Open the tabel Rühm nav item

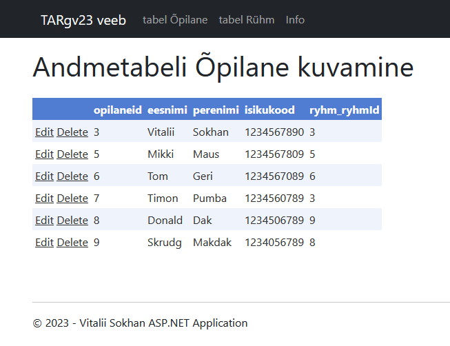pyautogui.click(x=247, y=20)
